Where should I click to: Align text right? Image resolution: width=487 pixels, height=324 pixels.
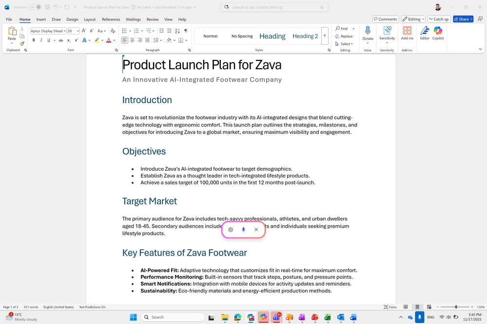140,40
